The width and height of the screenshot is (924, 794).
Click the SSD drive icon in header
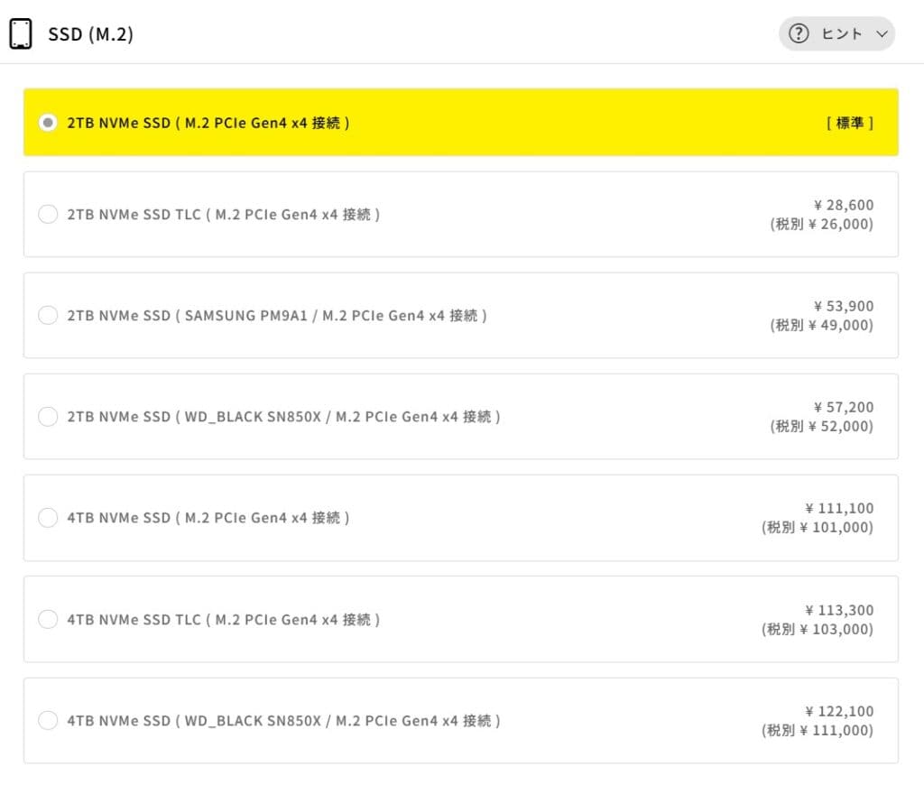(x=20, y=34)
